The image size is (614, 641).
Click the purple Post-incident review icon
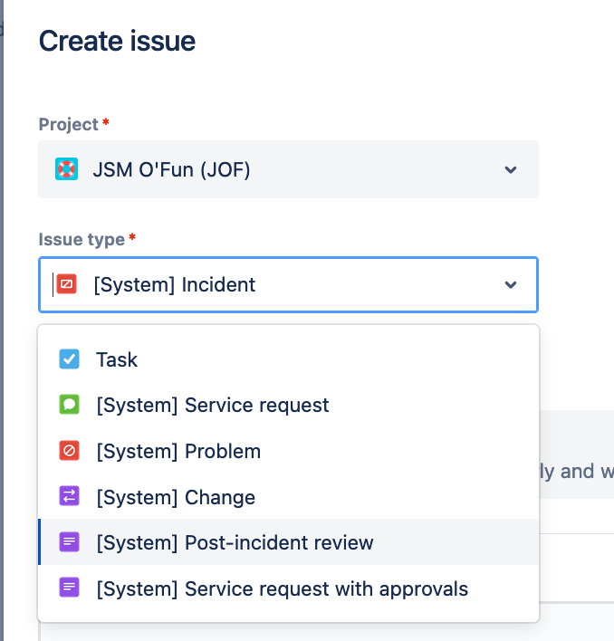pyautogui.click(x=69, y=541)
